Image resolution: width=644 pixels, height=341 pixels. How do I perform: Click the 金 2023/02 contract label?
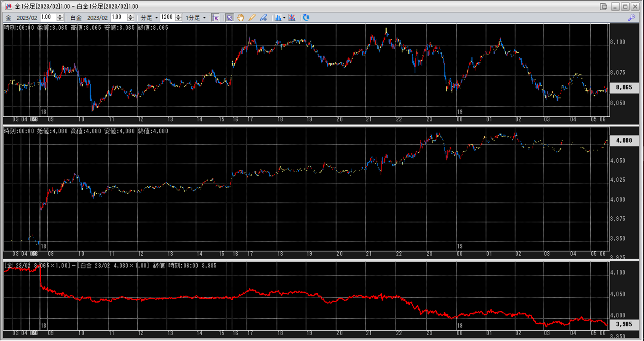point(21,18)
